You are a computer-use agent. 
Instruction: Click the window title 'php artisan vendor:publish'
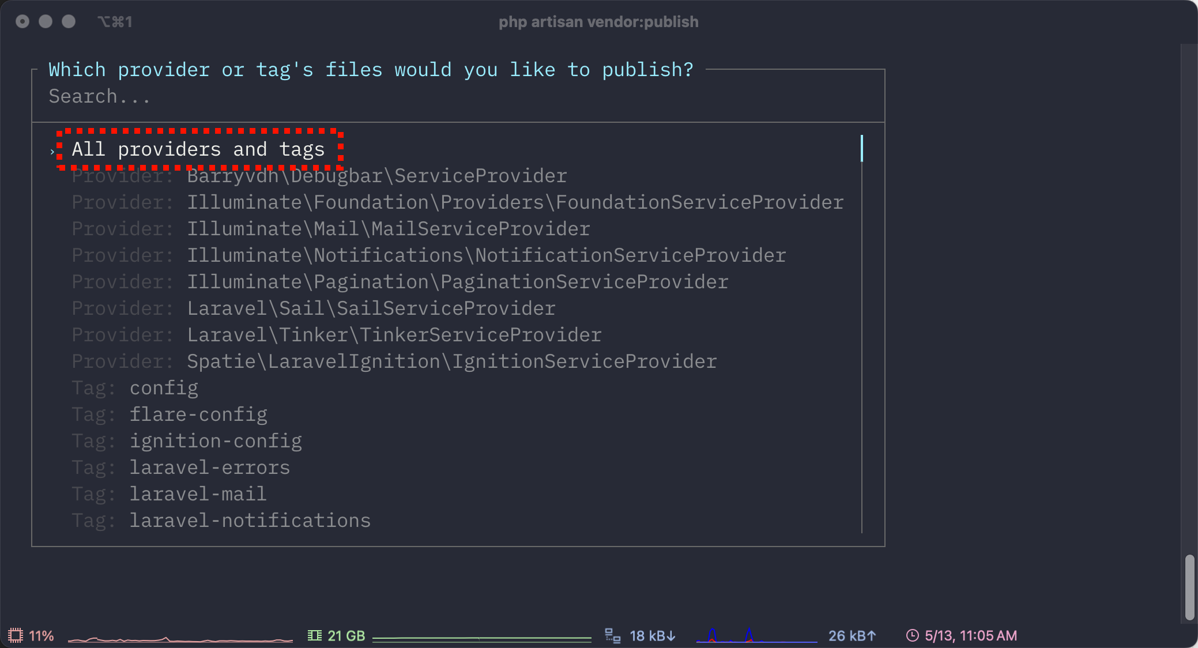point(598,22)
